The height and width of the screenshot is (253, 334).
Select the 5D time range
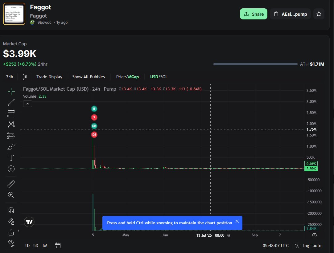(36, 246)
